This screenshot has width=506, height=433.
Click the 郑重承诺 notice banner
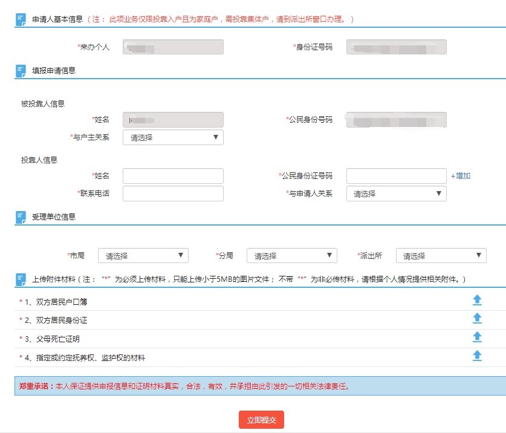pos(260,386)
